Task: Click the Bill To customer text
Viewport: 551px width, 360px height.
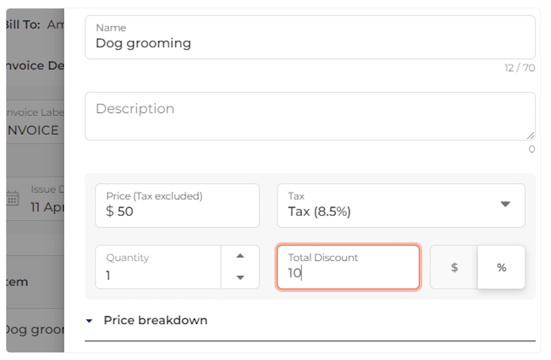Action: [x=55, y=25]
